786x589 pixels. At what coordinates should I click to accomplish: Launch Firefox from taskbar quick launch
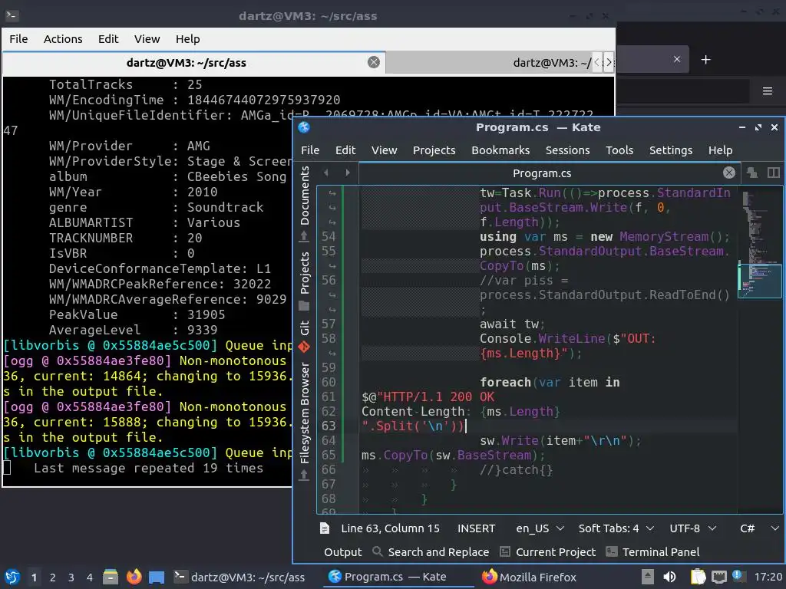(134, 577)
